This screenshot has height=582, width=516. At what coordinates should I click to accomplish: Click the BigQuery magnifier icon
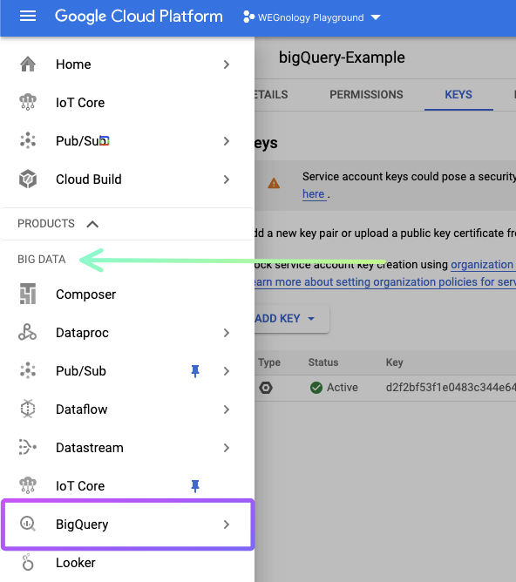(x=28, y=524)
